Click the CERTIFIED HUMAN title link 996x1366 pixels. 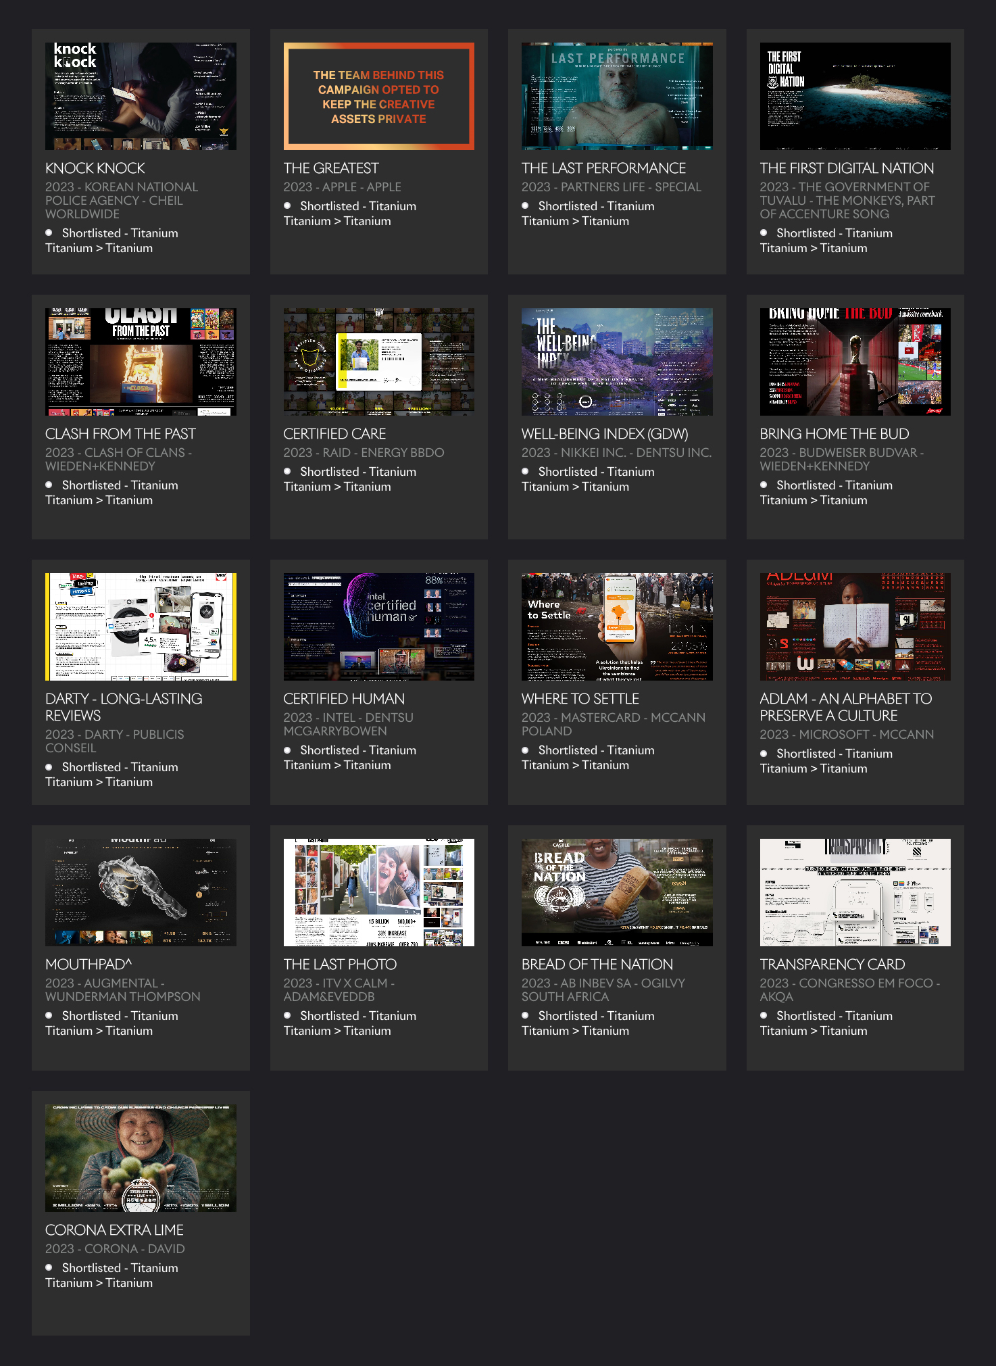click(344, 699)
